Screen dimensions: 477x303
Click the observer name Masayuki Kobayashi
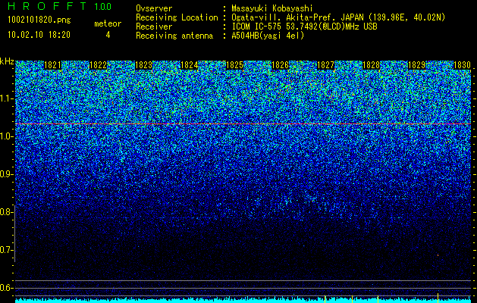(272, 8)
